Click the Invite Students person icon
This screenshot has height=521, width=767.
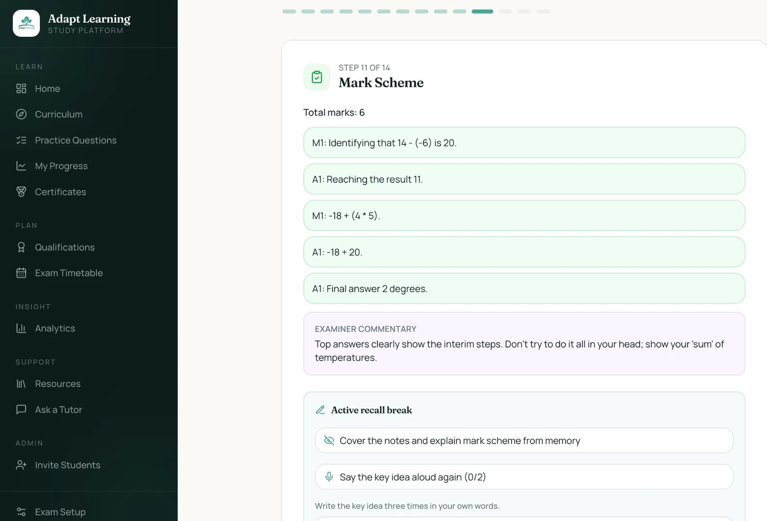pyautogui.click(x=21, y=465)
